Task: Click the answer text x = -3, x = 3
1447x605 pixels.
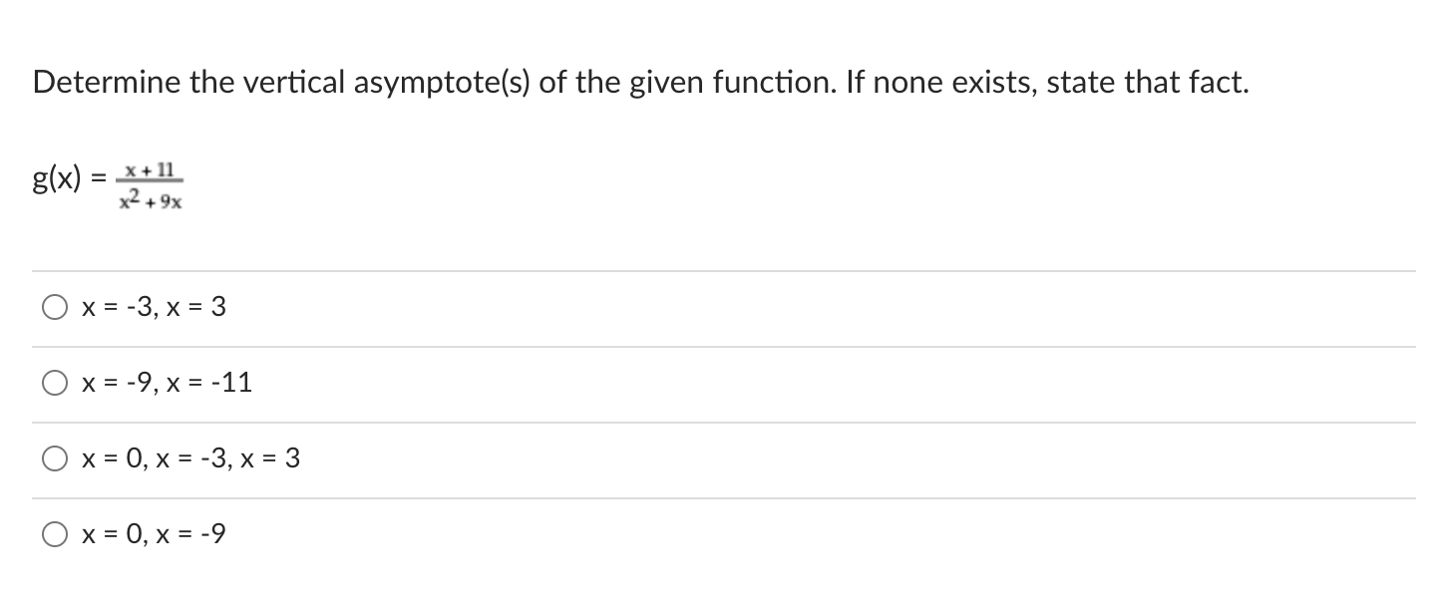Action: click(153, 307)
